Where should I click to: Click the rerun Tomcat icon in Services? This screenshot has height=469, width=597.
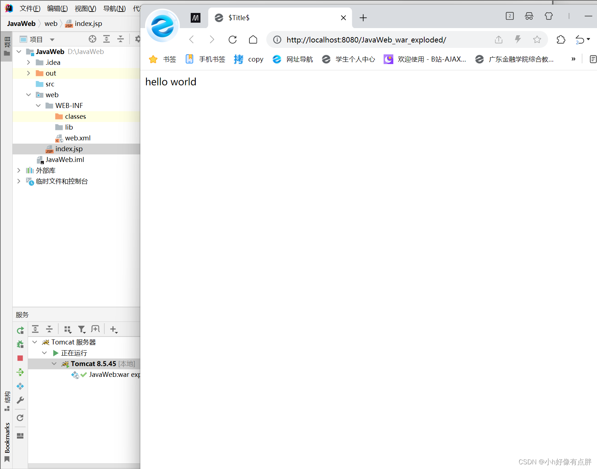click(20, 330)
